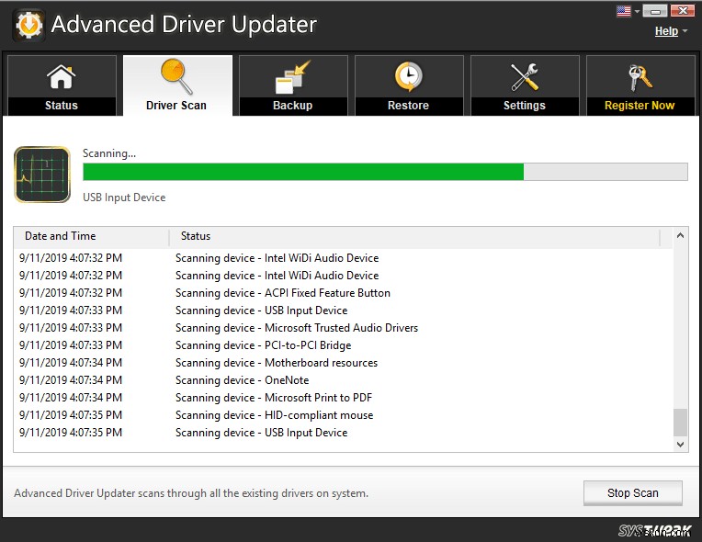Click the 'Scanning...' status label

[109, 153]
